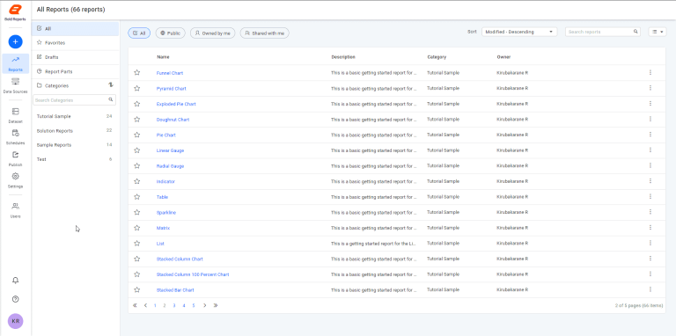Star the Pie Chart report

click(x=137, y=135)
